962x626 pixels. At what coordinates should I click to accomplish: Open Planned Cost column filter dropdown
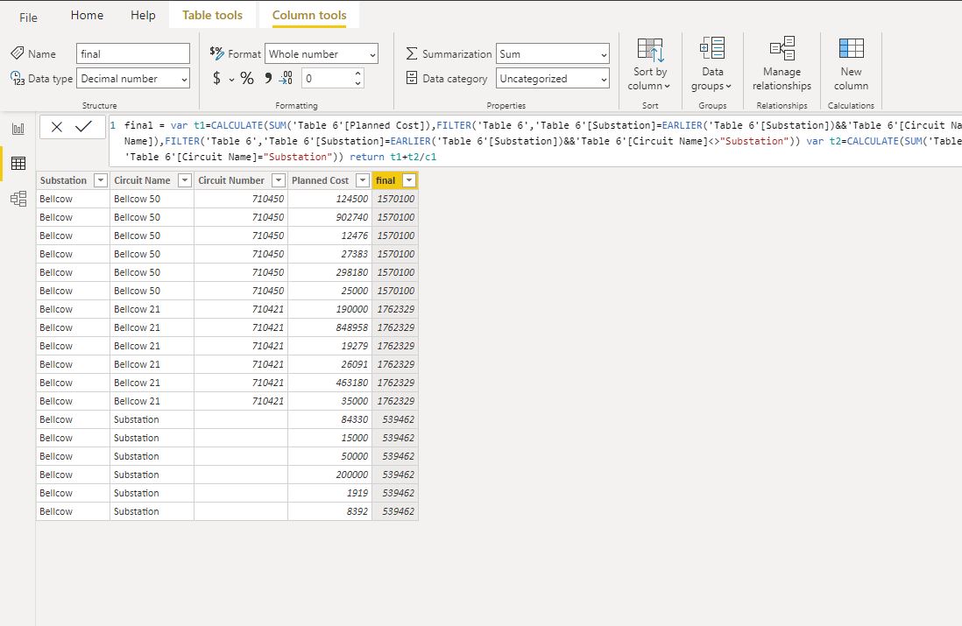[363, 180]
